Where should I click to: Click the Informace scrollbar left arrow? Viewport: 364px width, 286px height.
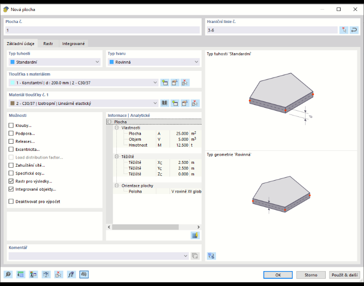click(x=109, y=227)
